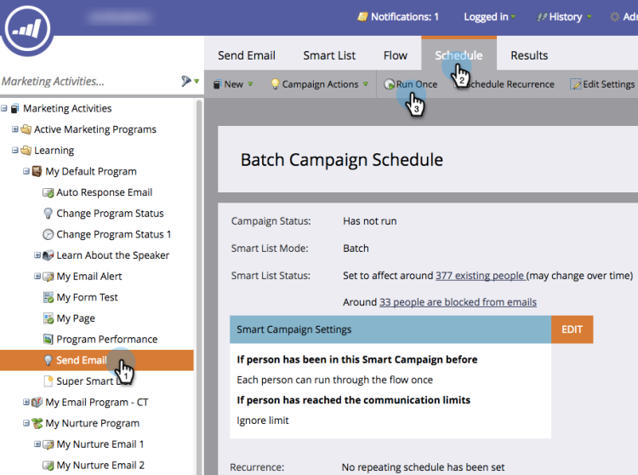Click the orange EDIT button

pos(572,329)
